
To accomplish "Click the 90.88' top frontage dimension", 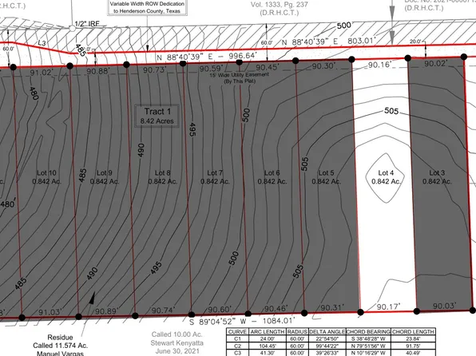I will coord(98,71).
